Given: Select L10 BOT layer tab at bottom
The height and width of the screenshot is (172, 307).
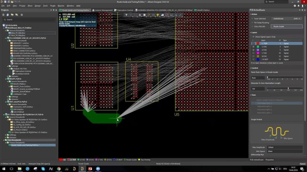Looking at the screenshot, I should pos(117,160).
